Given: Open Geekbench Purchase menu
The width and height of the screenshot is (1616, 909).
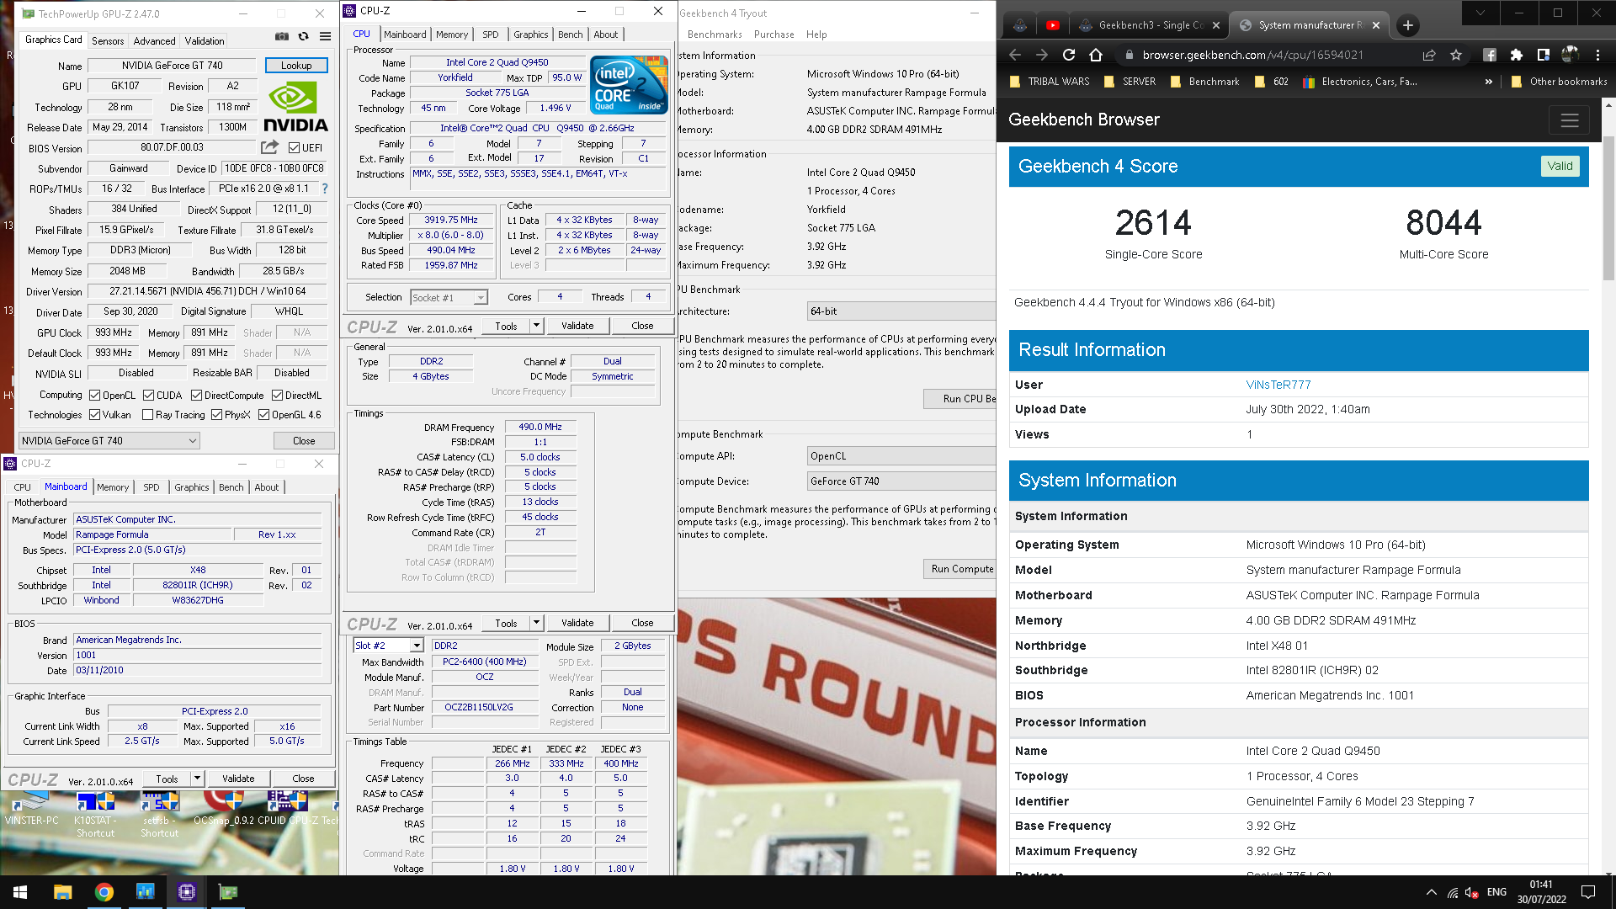Looking at the screenshot, I should pos(773,35).
